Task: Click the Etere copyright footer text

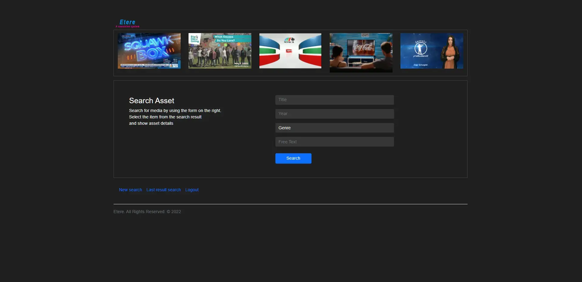Action: point(147,212)
